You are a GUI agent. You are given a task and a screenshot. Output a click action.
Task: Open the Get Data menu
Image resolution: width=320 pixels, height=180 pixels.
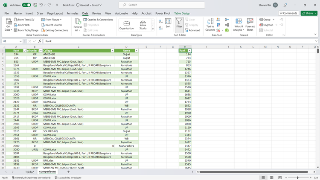tap(9, 24)
